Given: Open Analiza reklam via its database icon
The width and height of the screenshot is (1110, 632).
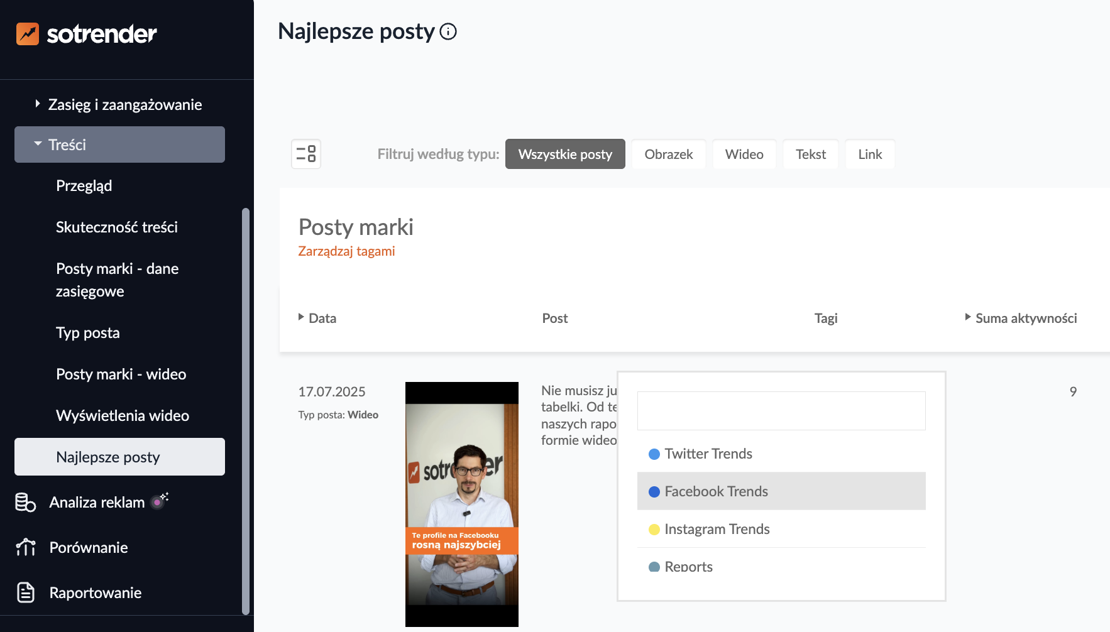Looking at the screenshot, I should tap(25, 502).
